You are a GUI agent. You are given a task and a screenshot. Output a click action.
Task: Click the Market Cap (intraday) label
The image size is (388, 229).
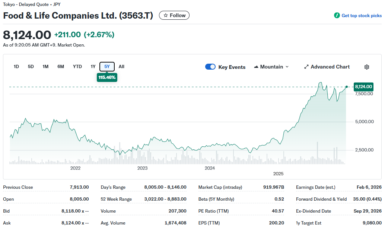[x=220, y=187]
